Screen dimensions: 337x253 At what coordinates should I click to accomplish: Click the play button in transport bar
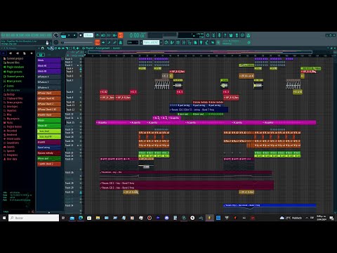point(69,35)
